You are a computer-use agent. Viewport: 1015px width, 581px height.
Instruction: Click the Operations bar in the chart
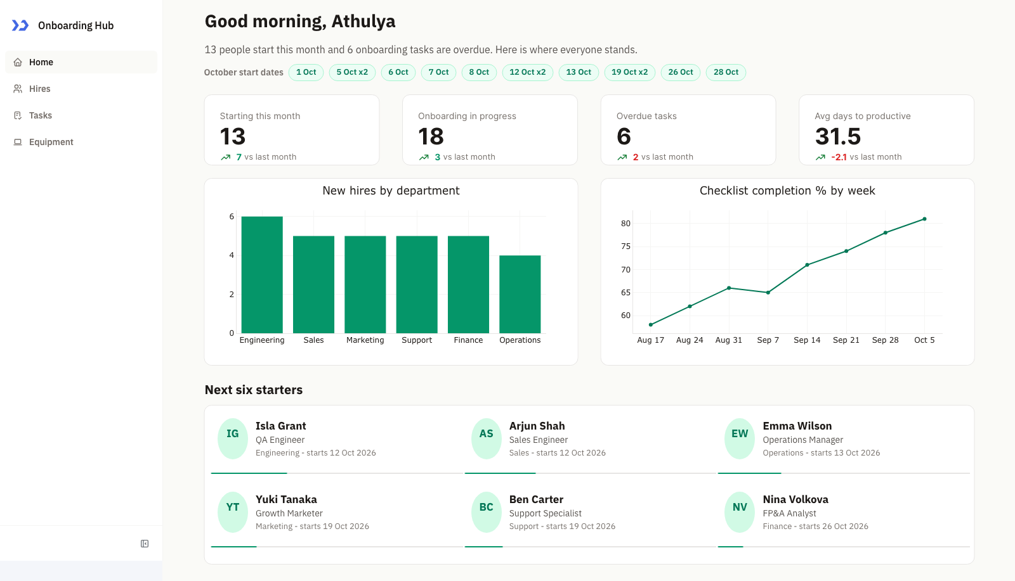520,295
